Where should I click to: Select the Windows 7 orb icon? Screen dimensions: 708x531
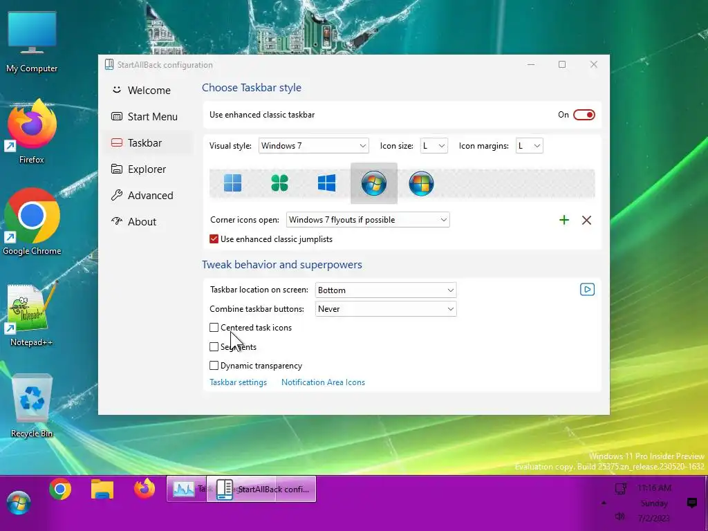point(374,183)
